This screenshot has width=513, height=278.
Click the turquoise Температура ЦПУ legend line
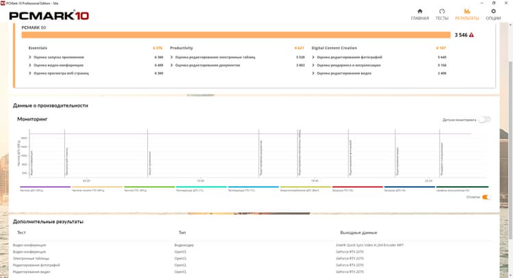[x=201, y=187]
